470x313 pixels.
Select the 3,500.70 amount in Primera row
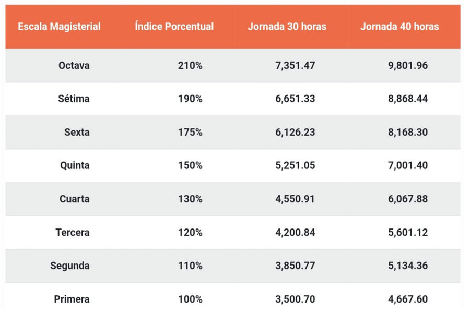click(295, 299)
